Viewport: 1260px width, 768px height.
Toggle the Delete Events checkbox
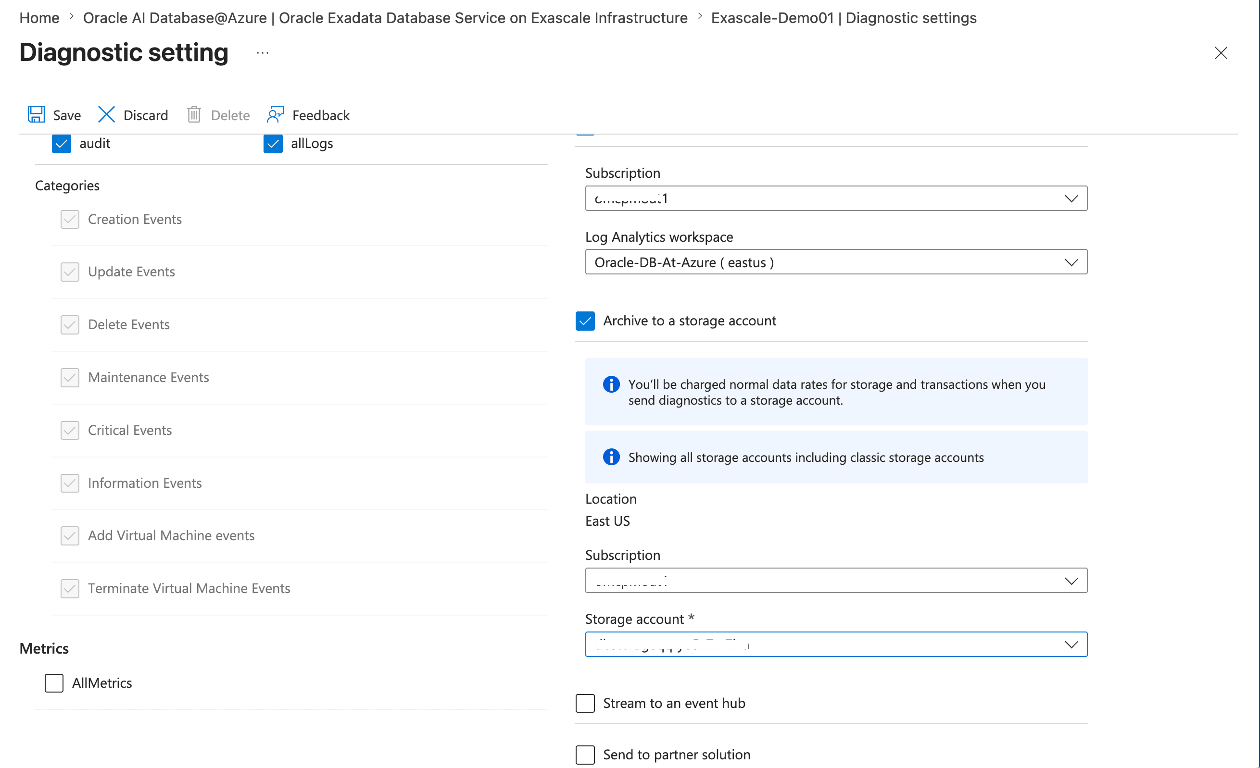70,324
